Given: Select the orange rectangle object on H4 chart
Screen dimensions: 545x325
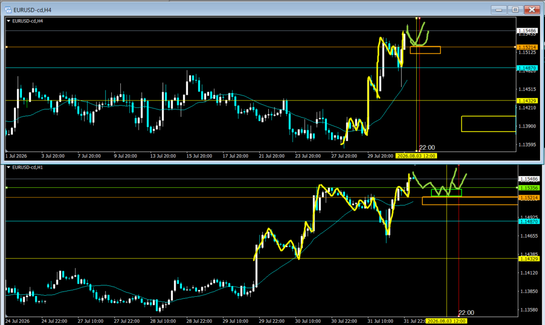Looking at the screenshot, I should click(x=425, y=50).
